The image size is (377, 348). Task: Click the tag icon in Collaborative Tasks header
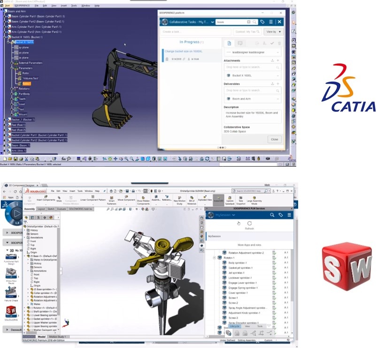pos(262,22)
